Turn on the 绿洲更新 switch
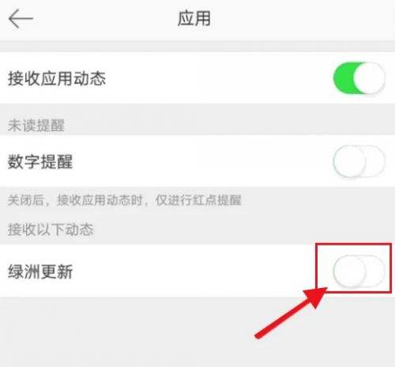The height and width of the screenshot is (367, 395). tap(359, 271)
